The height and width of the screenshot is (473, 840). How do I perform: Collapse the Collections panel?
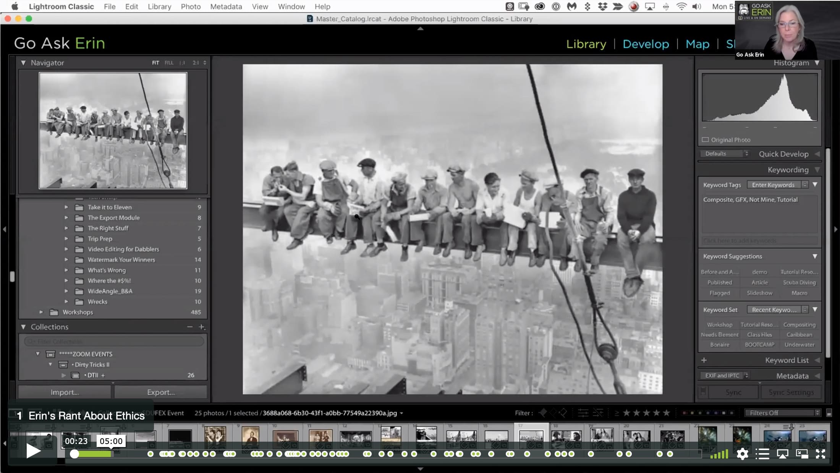coord(23,327)
